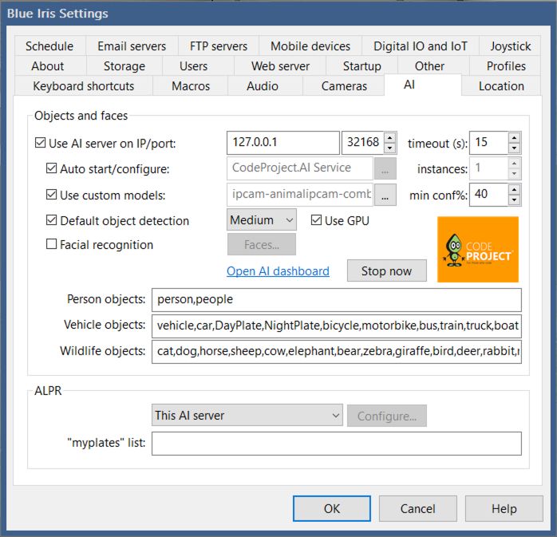Click the custom models ipcam-animal field

(300, 195)
